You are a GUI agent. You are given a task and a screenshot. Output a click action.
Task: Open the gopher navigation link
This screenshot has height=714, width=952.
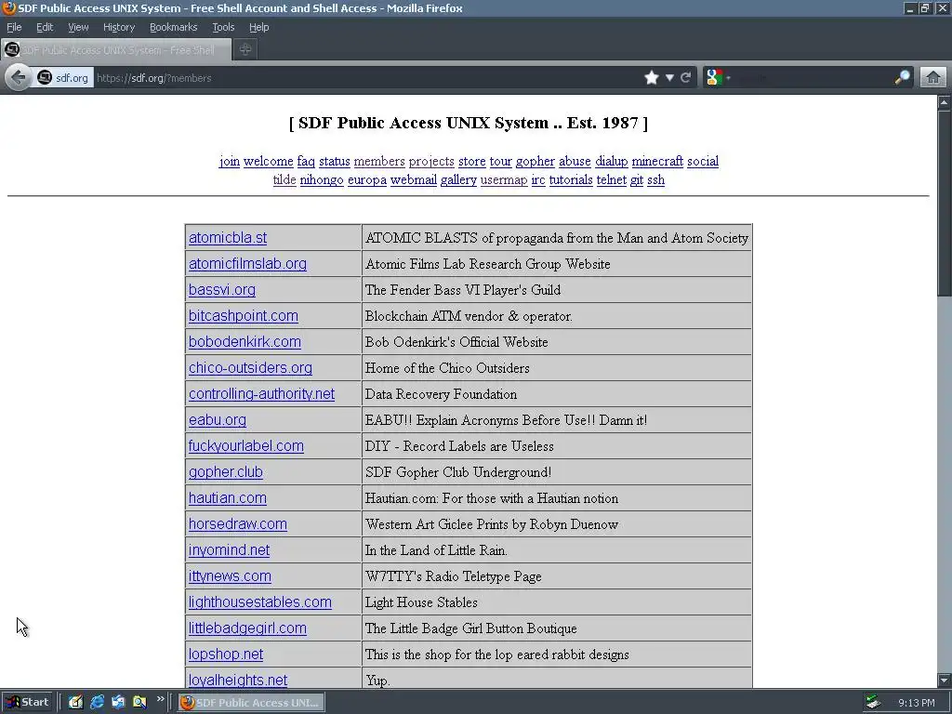tap(535, 162)
